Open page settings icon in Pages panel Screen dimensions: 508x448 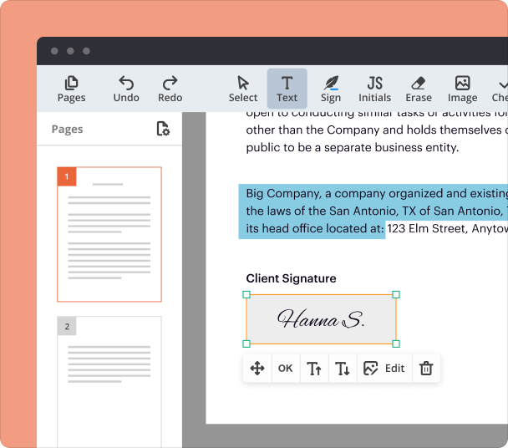[163, 129]
